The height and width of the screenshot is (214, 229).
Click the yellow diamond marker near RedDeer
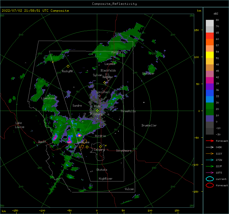tap(105, 83)
